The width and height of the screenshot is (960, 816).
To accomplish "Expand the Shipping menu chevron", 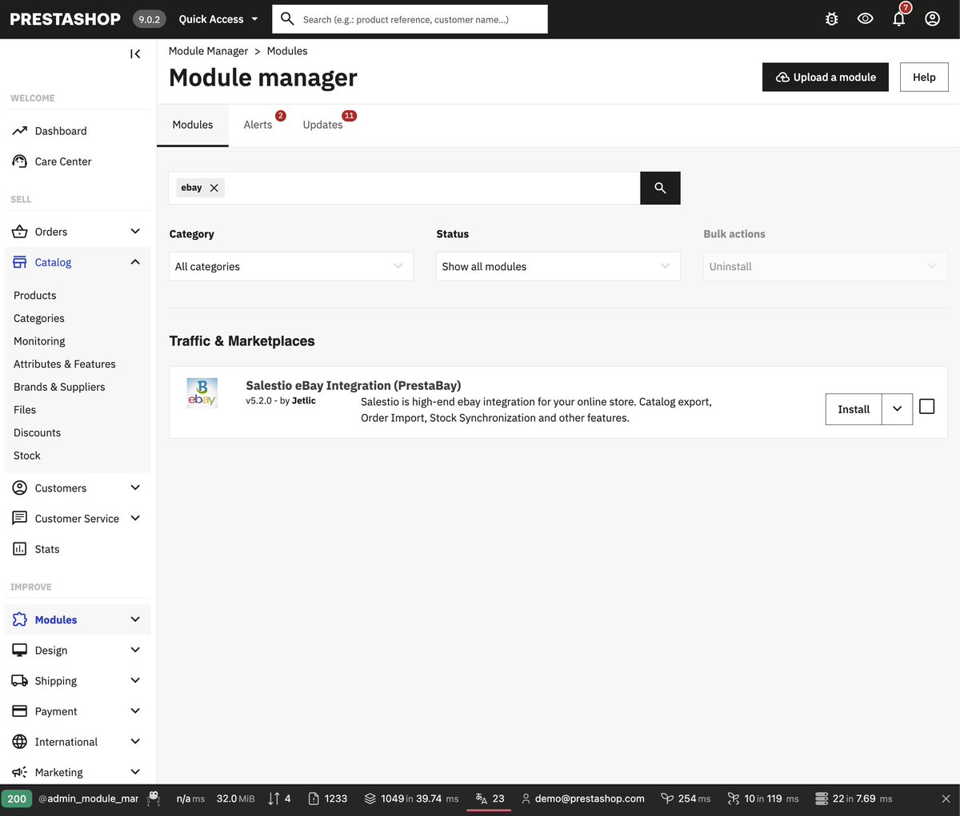I will (x=135, y=681).
